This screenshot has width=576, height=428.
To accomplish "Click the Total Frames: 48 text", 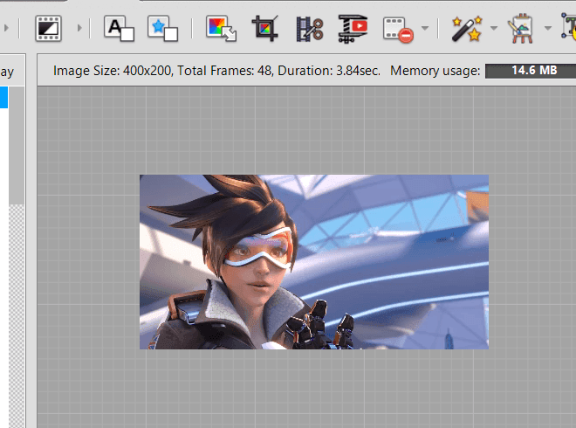I will click(224, 71).
